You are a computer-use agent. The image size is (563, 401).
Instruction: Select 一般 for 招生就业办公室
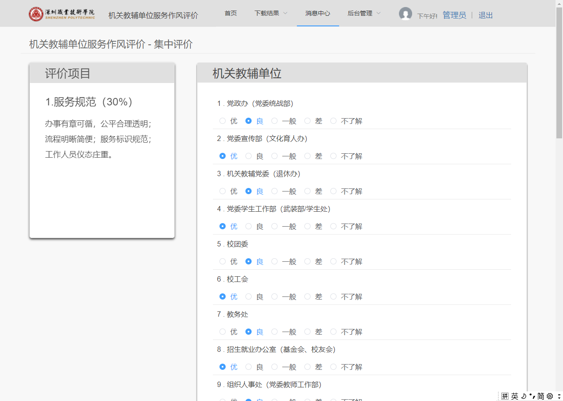tap(274, 367)
